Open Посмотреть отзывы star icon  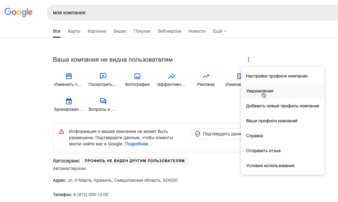(103, 76)
